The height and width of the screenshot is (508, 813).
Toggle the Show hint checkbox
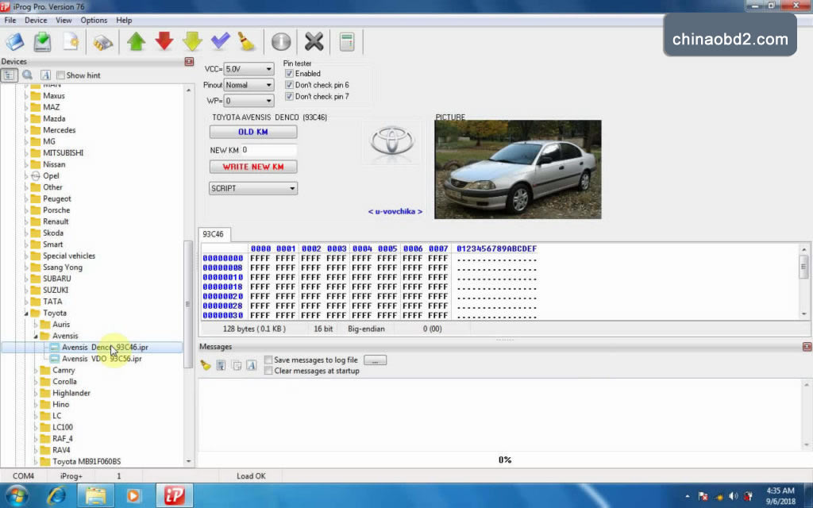tap(60, 75)
